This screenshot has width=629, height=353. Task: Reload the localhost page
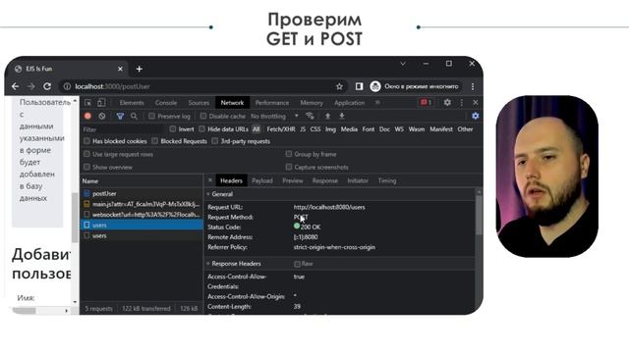pos(47,86)
